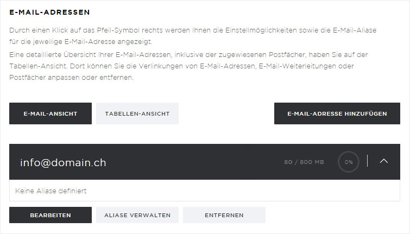Collapse the info@domain.ch panel with the arrow
The width and height of the screenshot is (410, 234).
384,161
